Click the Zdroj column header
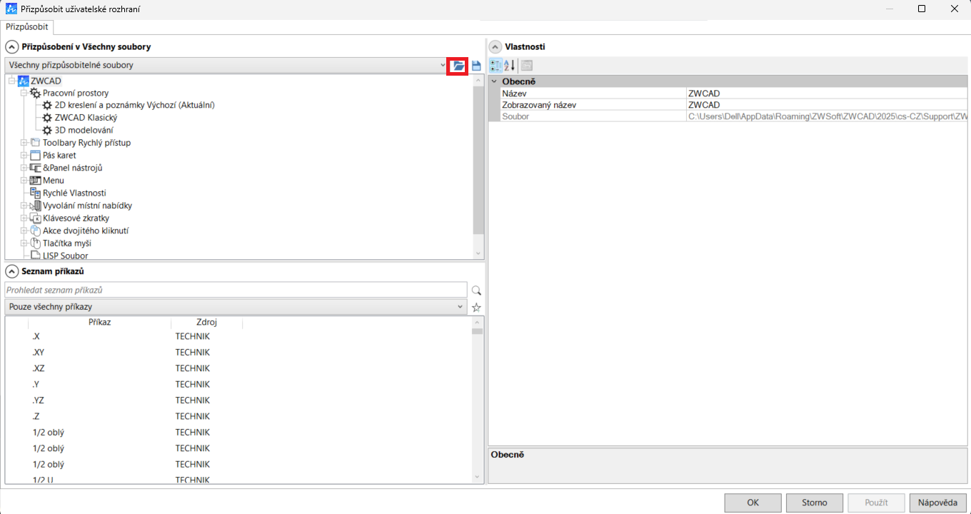 (x=206, y=322)
